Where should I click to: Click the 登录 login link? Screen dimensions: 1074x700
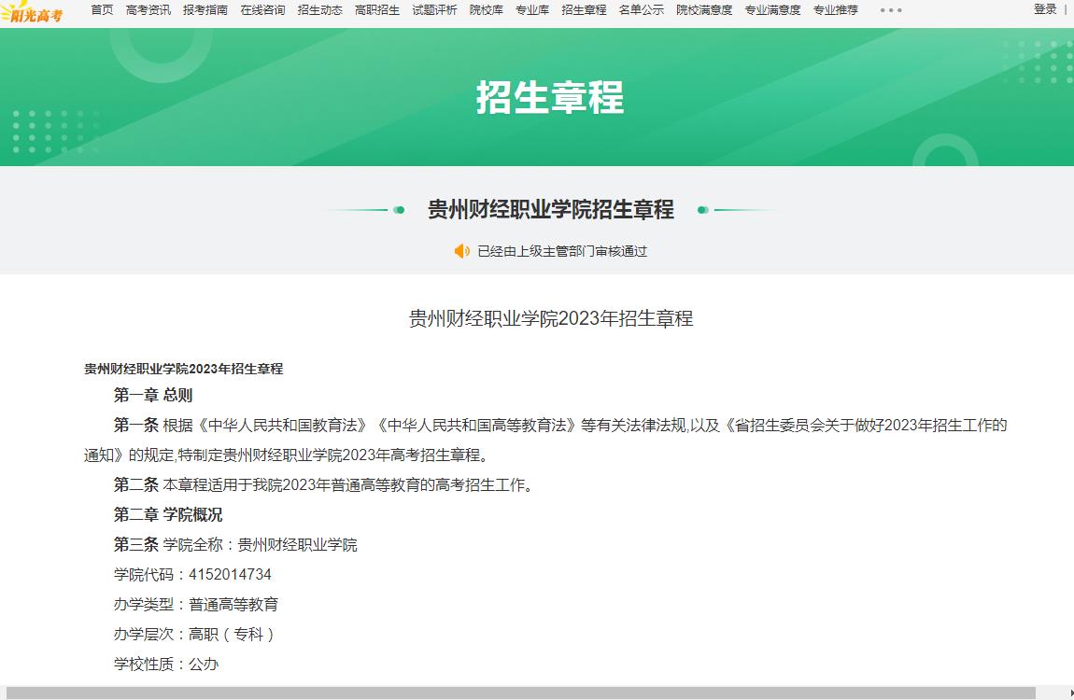pos(1045,9)
